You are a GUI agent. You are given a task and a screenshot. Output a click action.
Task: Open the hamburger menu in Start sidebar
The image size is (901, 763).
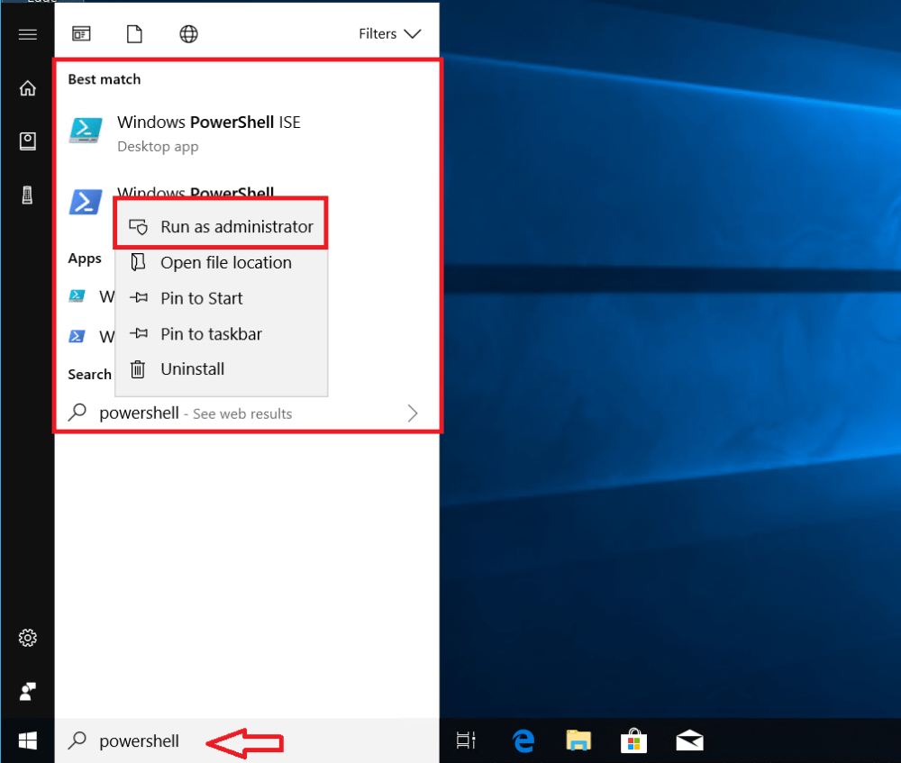(x=27, y=34)
